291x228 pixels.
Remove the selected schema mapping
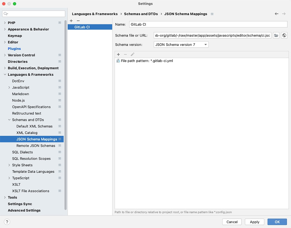[78, 21]
